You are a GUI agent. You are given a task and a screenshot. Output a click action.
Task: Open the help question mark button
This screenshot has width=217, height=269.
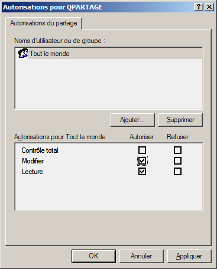point(199,7)
